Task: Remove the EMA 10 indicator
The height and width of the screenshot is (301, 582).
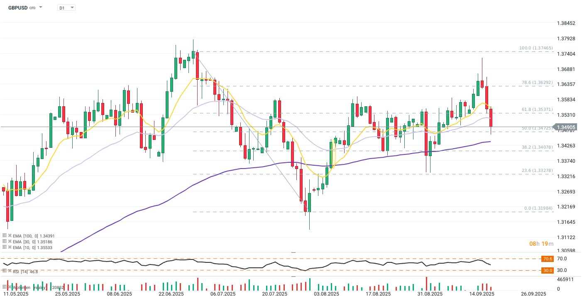Action: pos(10,247)
